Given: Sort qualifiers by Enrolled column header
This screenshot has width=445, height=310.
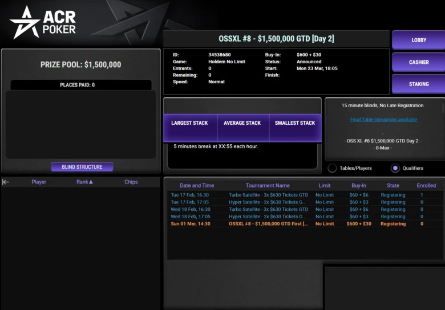Looking at the screenshot, I should tap(426, 186).
